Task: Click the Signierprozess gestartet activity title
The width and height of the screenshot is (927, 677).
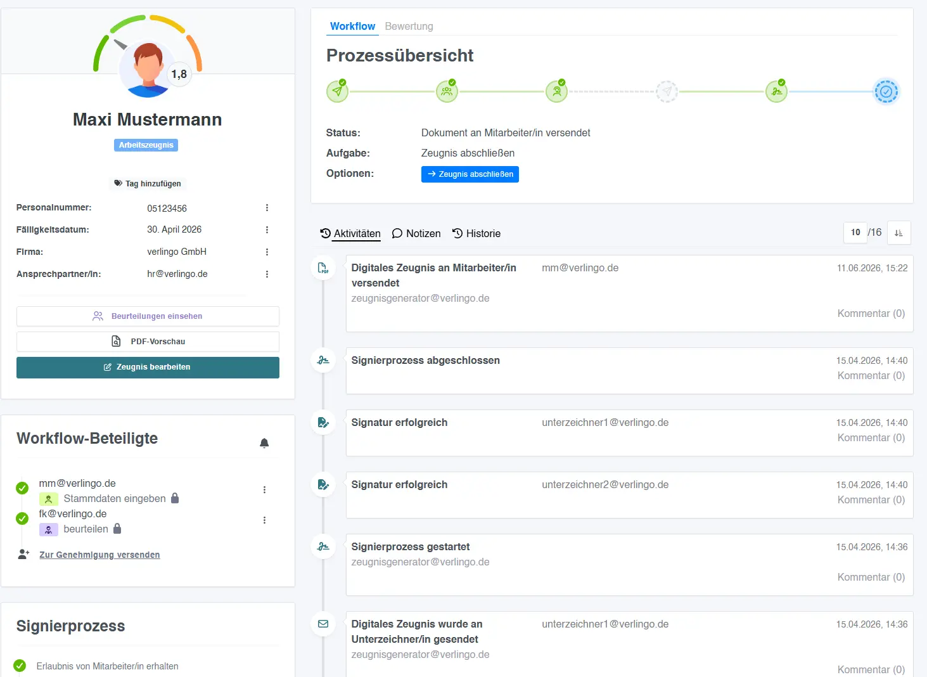Action: coord(411,547)
